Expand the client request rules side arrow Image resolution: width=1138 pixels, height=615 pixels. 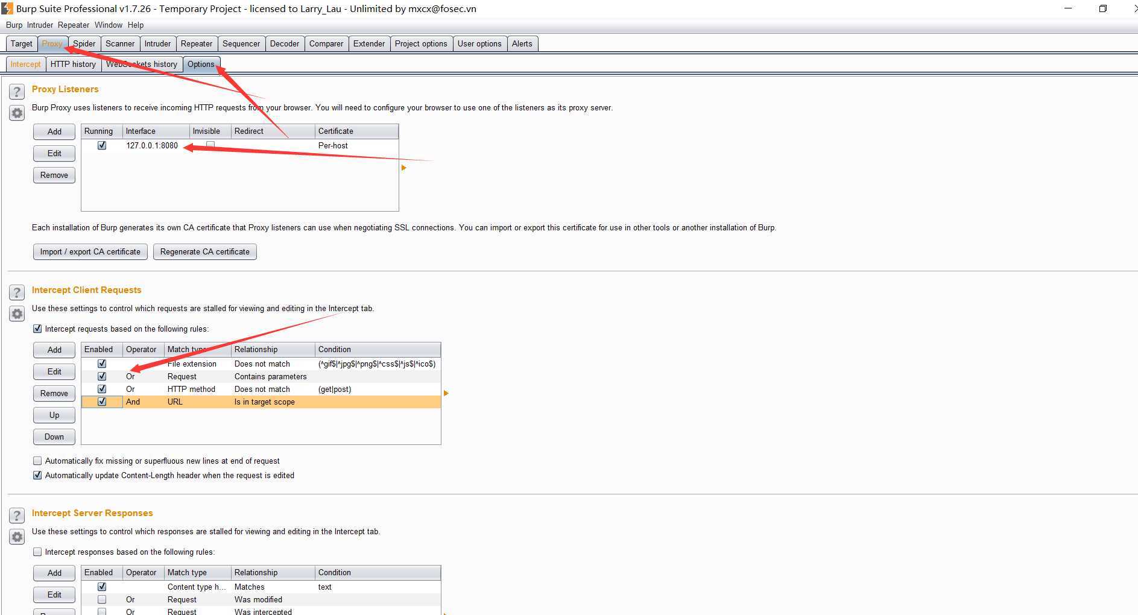[446, 393]
